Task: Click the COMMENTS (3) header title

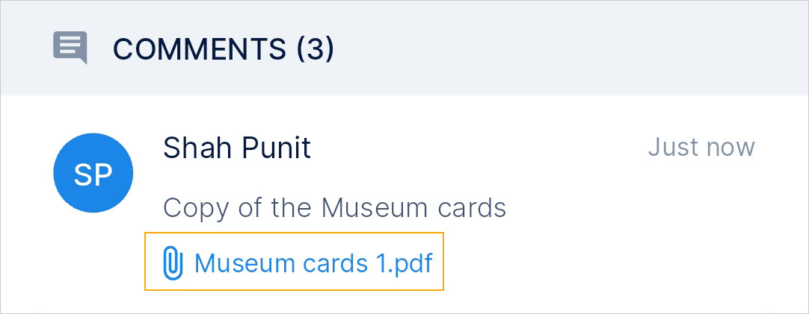Action: [x=223, y=49]
